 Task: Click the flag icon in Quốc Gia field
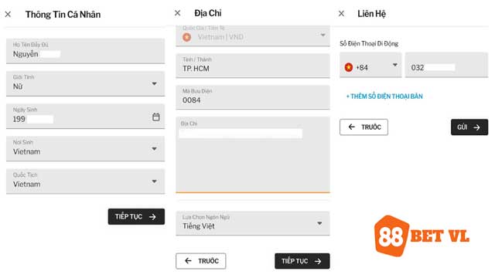(187, 37)
